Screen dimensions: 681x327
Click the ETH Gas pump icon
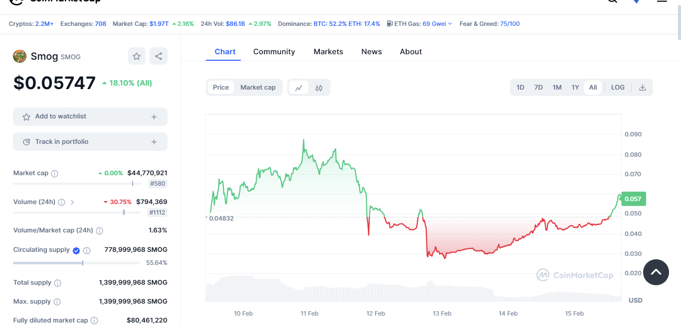[390, 23]
